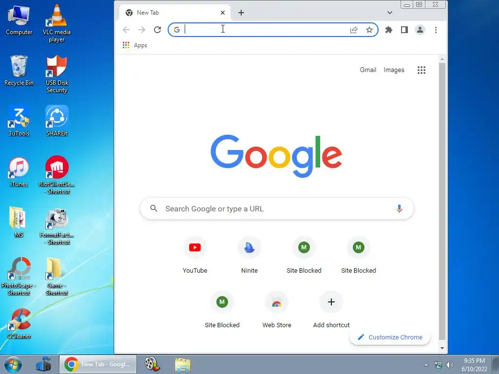Select the SHAREit desktop icon
The width and height of the screenshot is (499, 374).
click(x=57, y=121)
